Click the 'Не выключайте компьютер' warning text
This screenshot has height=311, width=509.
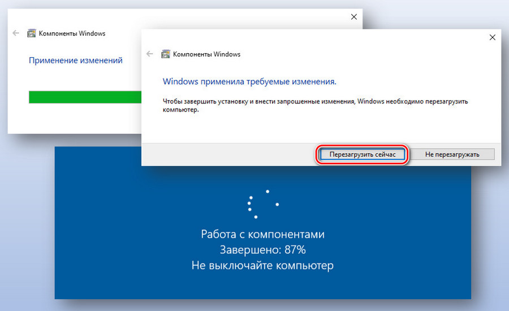pos(262,265)
